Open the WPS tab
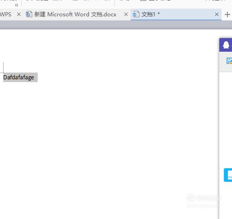This screenshot has height=219, width=232. tap(5, 15)
